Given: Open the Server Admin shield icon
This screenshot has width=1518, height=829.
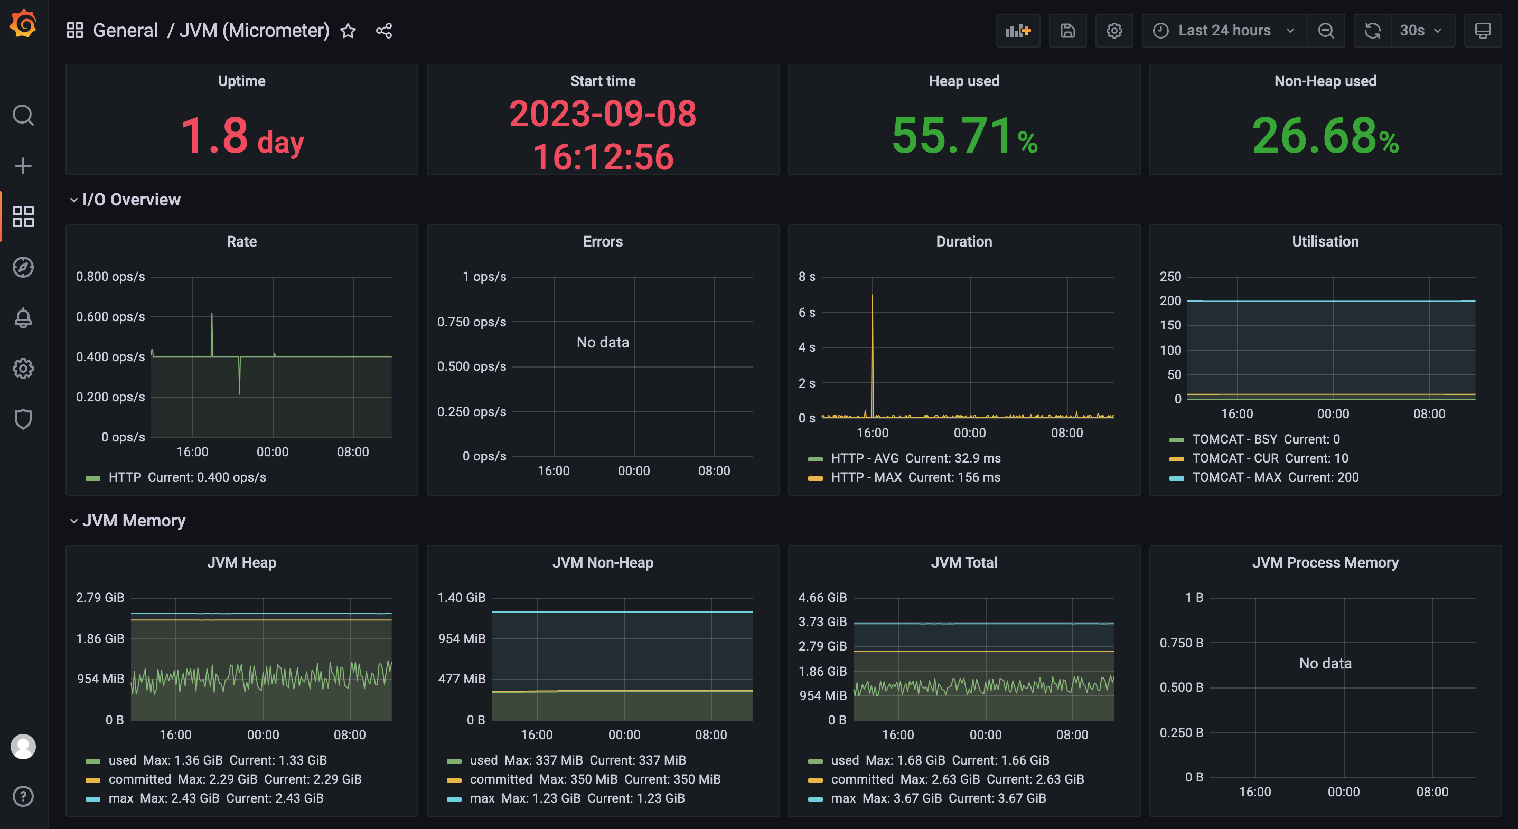Looking at the screenshot, I should coord(23,419).
